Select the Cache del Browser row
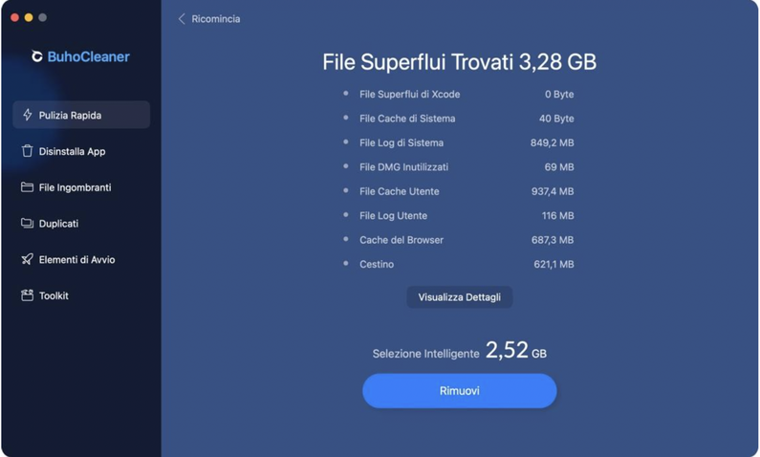This screenshot has height=457, width=760. (x=459, y=240)
